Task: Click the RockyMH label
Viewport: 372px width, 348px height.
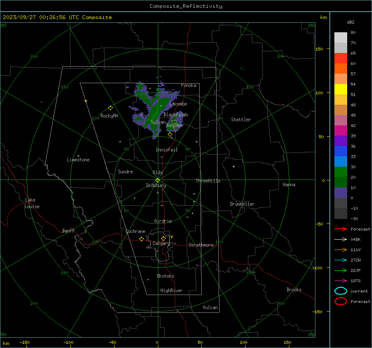Action: tap(109, 116)
